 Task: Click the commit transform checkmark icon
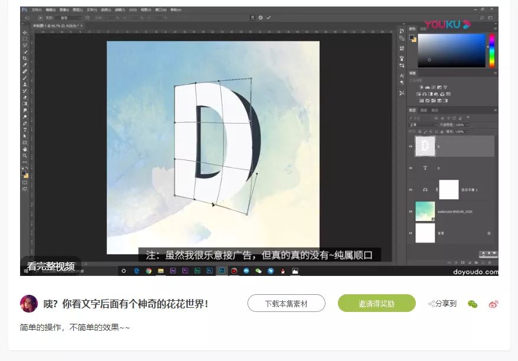tap(269, 18)
